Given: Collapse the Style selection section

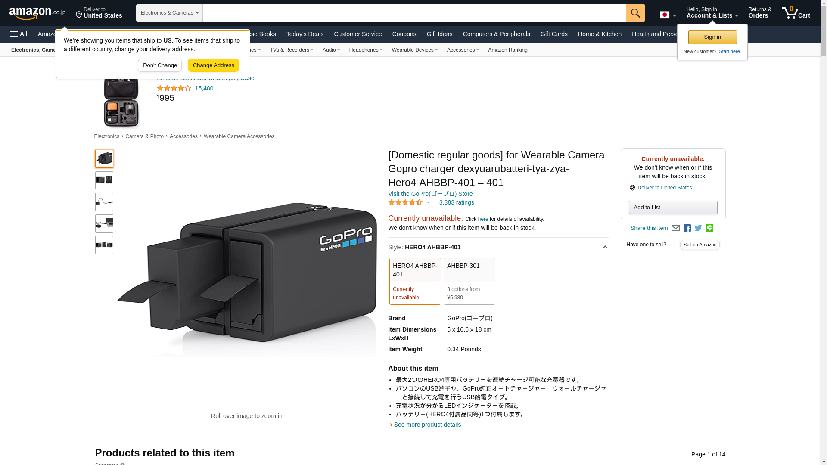Looking at the screenshot, I should [605, 247].
